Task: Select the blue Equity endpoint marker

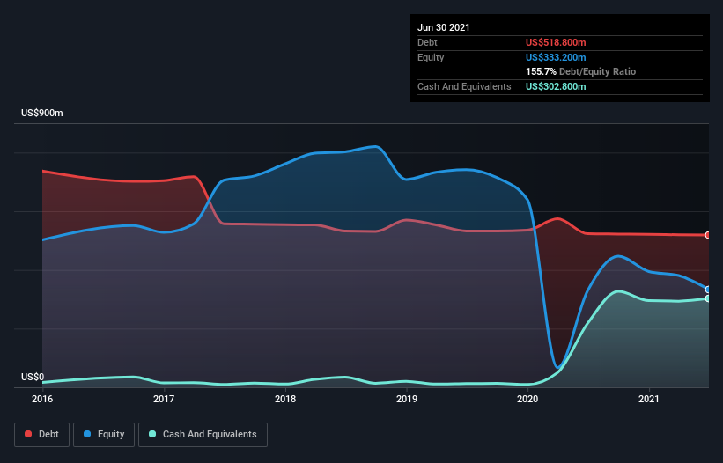Action: coord(708,290)
